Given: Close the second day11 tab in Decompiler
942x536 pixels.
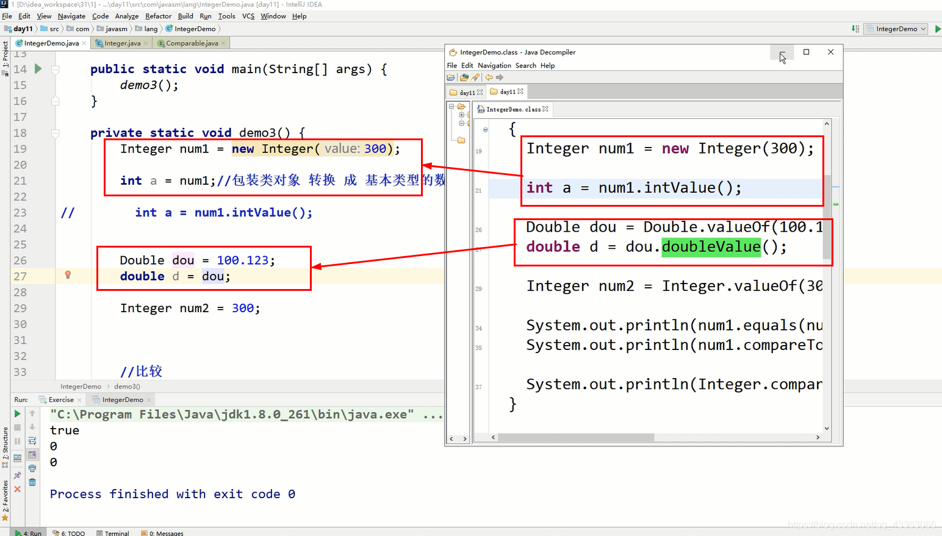Looking at the screenshot, I should (x=520, y=91).
